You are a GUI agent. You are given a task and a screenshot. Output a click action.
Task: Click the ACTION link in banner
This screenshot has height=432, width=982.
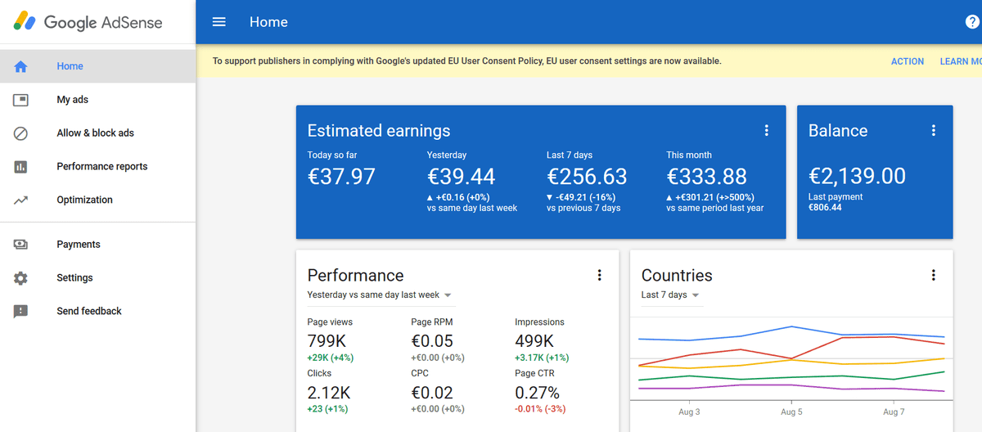tap(907, 61)
